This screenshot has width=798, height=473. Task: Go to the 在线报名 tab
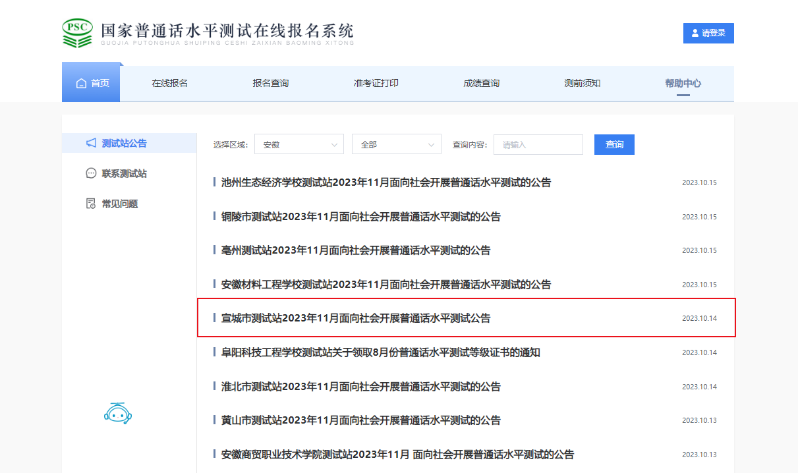pyautogui.click(x=170, y=83)
